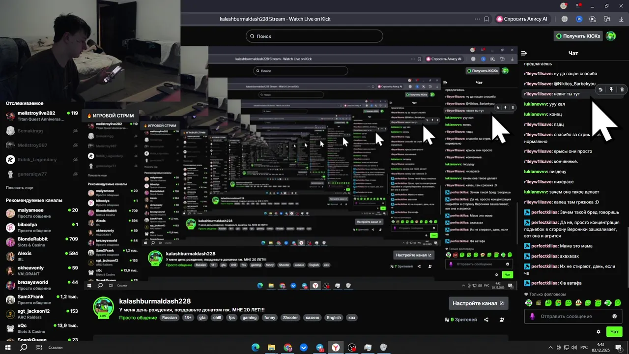This screenshot has width=629, height=354.
Task: Open recommended channel xQc
Action: click(x=42, y=328)
